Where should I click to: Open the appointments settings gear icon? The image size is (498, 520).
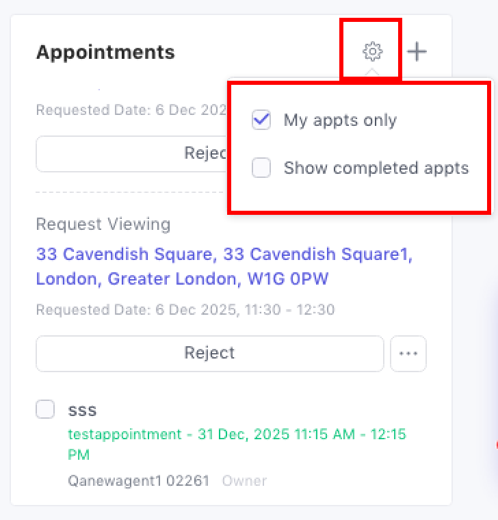pyautogui.click(x=372, y=51)
